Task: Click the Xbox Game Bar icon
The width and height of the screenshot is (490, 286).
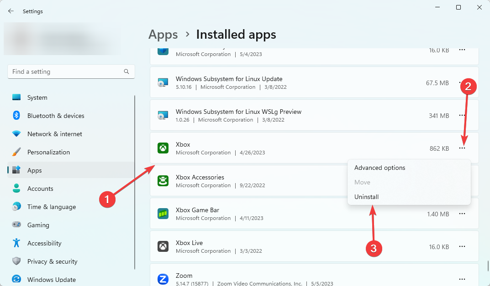Action: pos(163,214)
